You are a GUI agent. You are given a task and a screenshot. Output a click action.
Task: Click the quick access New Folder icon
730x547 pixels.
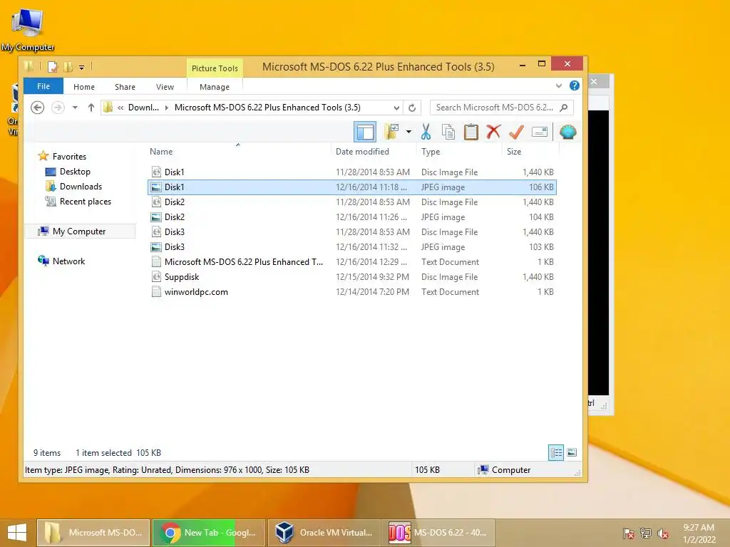68,67
